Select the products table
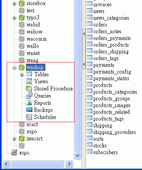 (103, 85)
